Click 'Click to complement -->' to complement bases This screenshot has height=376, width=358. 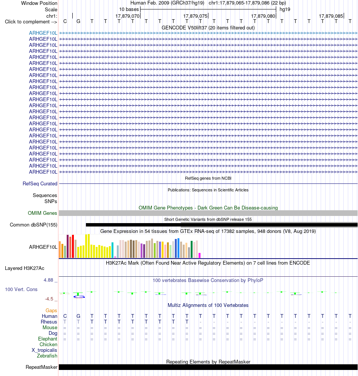(31, 22)
